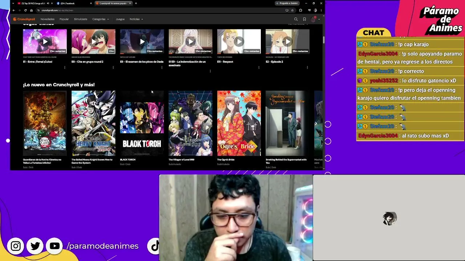Viewport: 465px width, 261px height.
Task: Show next titles in new releases carousel
Action: [x=316, y=123]
